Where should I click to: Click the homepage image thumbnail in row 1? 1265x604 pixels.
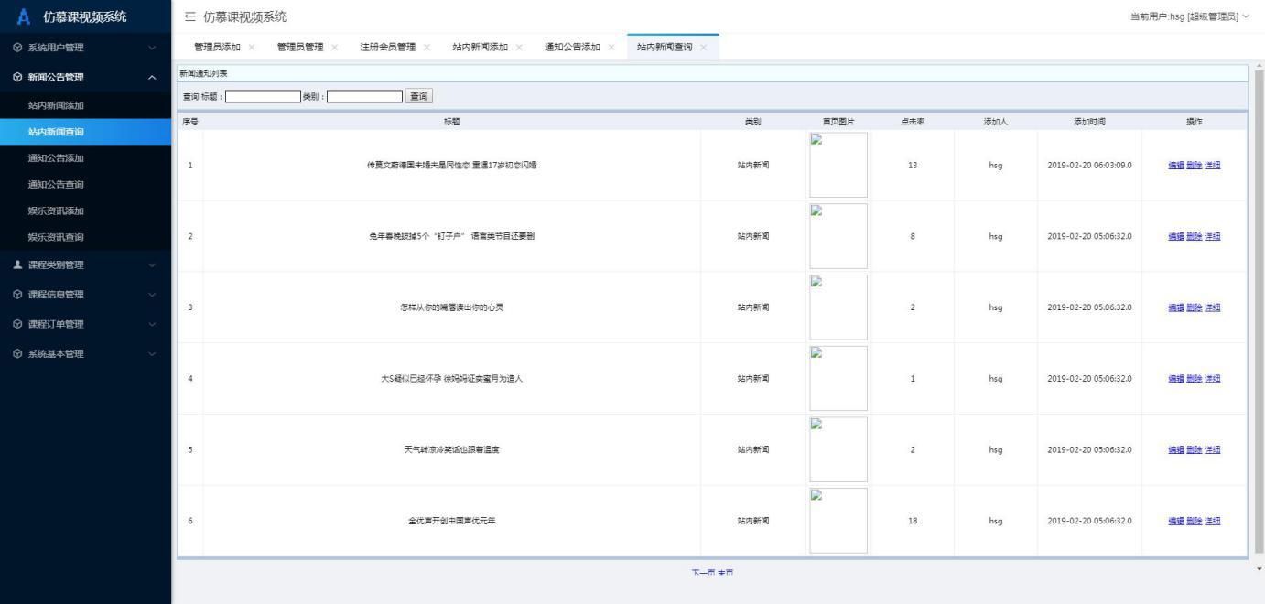pos(838,165)
